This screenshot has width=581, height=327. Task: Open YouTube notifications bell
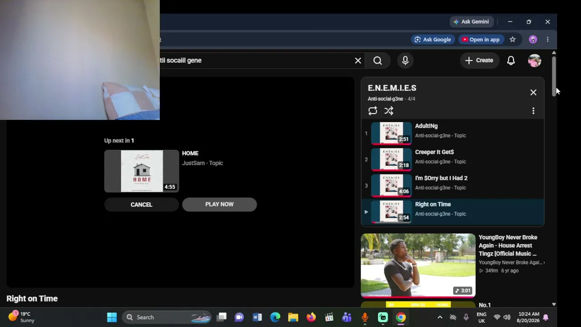tap(511, 60)
